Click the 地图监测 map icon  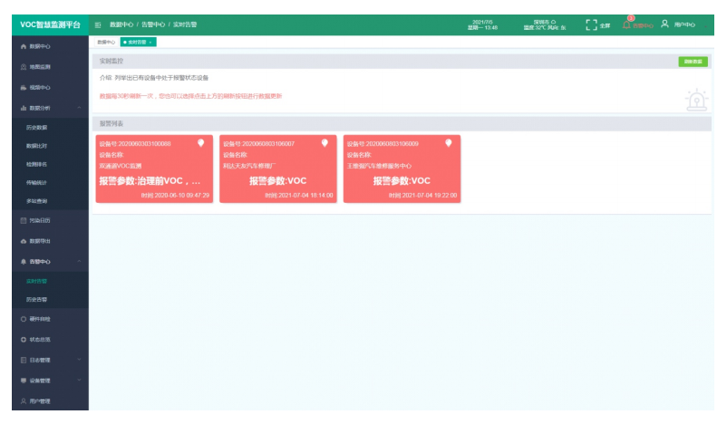point(24,67)
